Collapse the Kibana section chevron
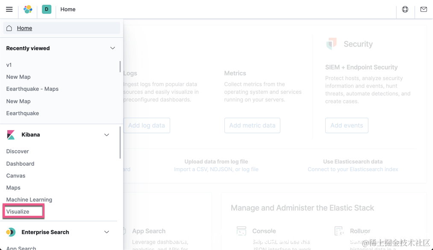 pos(106,135)
